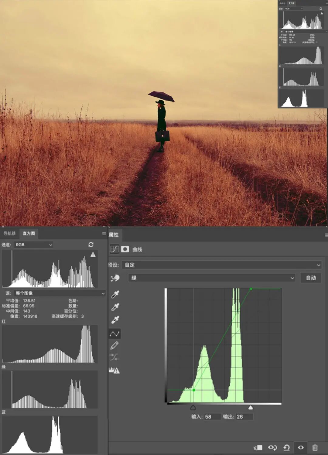Open source dropdown in small top-right panel
Image resolution: width=328 pixels, height=455 pixels.
pos(306,31)
